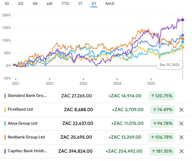
Task: Remove Nedbank Group Ltd from comparison
Action: (x=181, y=137)
